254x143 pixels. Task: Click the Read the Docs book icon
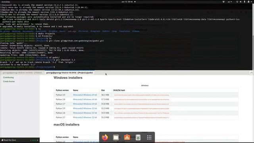(x=2, y=140)
